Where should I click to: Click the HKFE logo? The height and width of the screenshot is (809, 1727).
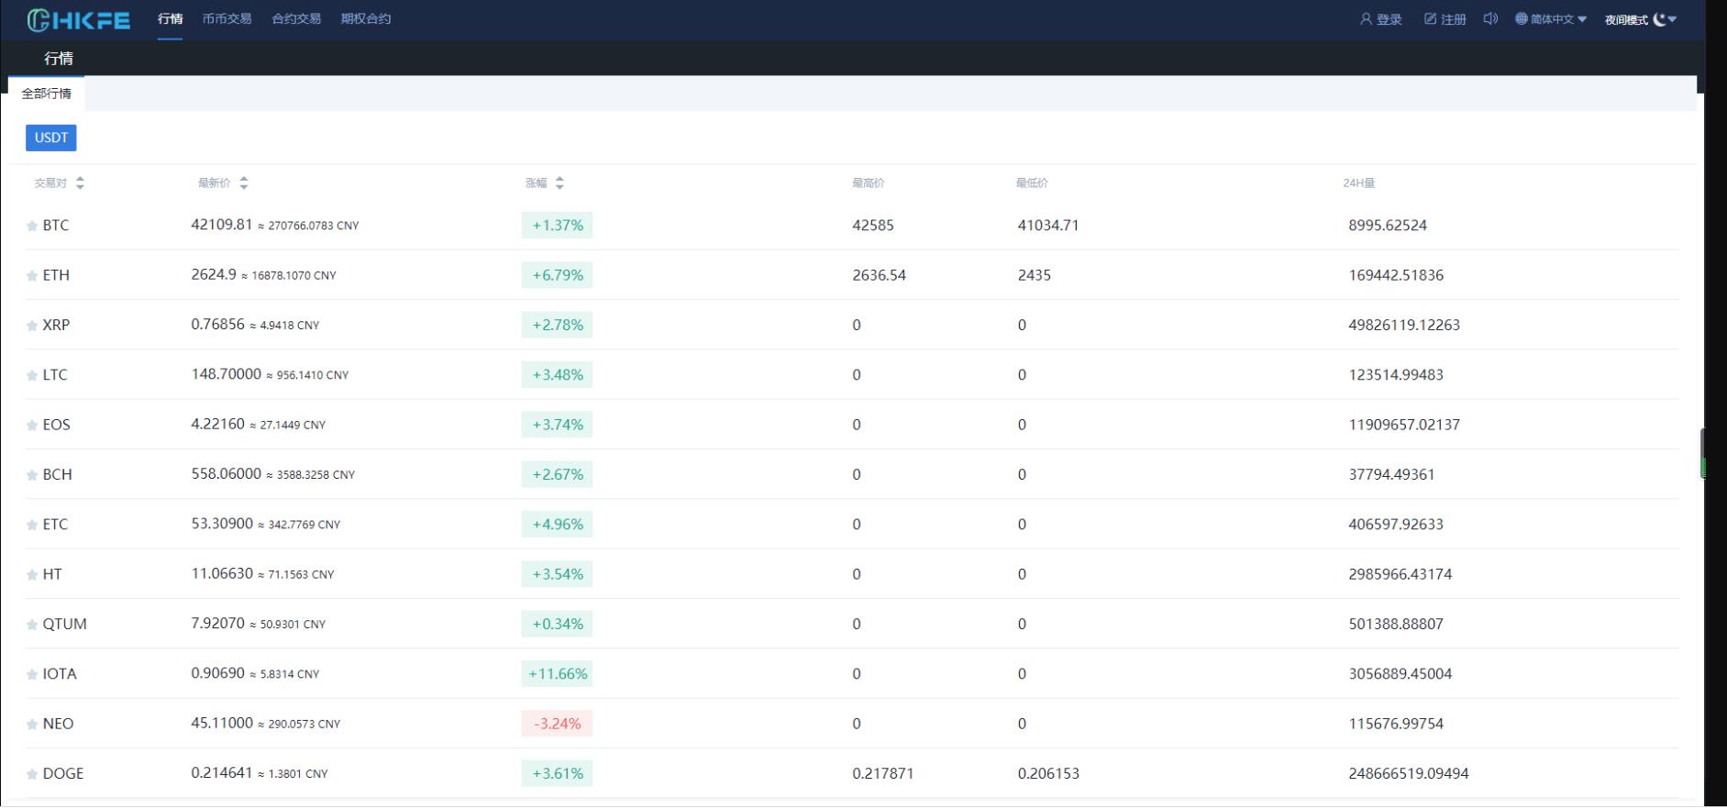coord(79,19)
